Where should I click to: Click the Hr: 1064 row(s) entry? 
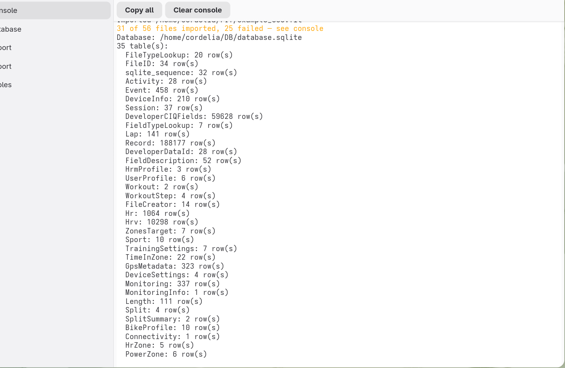[158, 214]
